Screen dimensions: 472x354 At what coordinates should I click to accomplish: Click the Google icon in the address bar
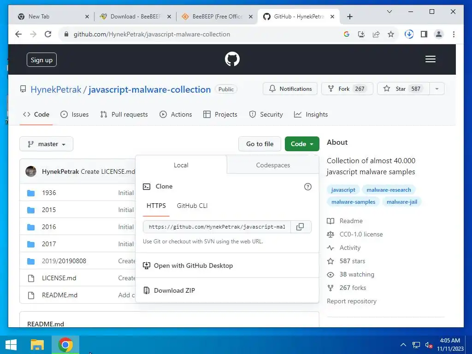pyautogui.click(x=347, y=34)
